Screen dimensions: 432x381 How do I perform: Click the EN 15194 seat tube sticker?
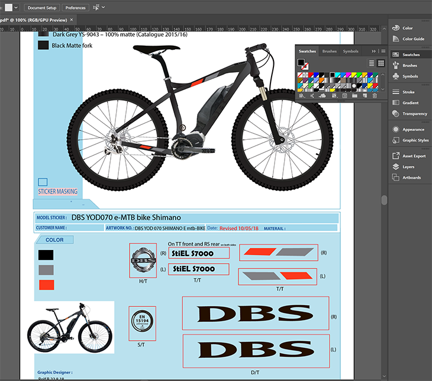pyautogui.click(x=142, y=321)
